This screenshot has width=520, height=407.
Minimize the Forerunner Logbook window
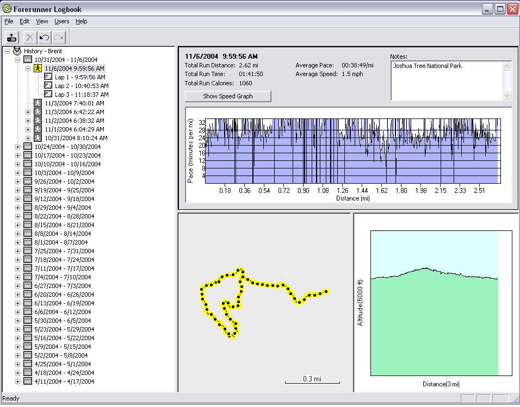pyautogui.click(x=487, y=9)
